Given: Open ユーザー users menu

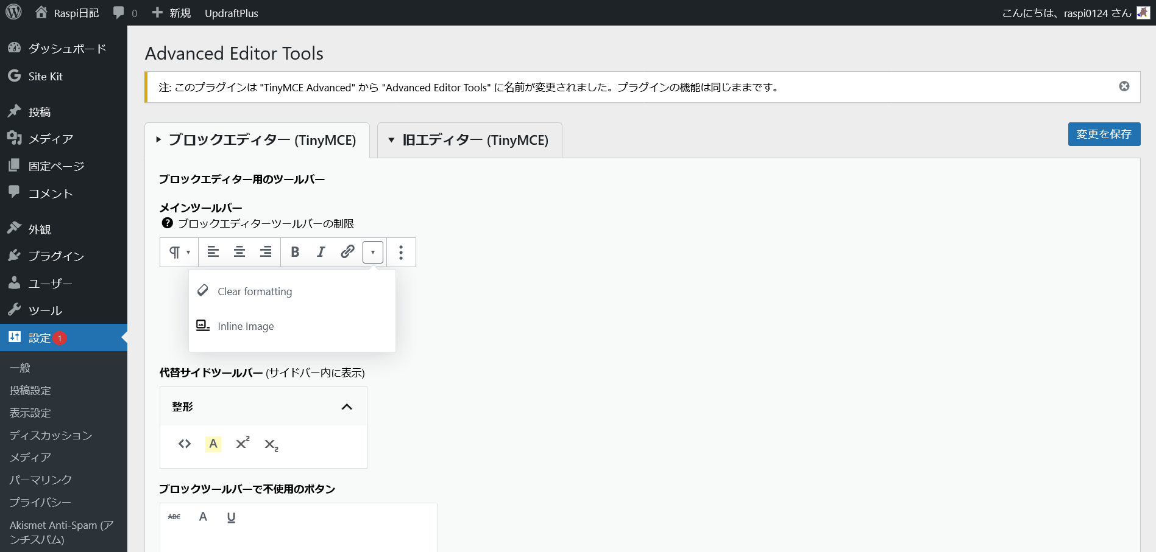Looking at the screenshot, I should coord(63,283).
